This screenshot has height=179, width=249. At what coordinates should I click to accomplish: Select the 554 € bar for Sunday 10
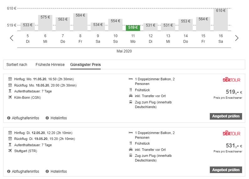(115, 25)
